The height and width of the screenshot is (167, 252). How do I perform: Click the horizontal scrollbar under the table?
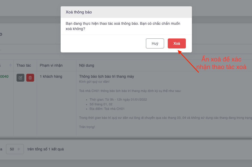coord(126,139)
